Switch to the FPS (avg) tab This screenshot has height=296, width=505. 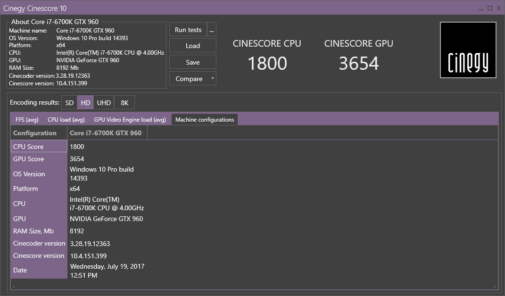[x=27, y=120]
